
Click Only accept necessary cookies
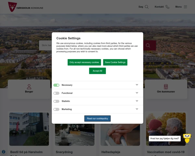(84, 62)
